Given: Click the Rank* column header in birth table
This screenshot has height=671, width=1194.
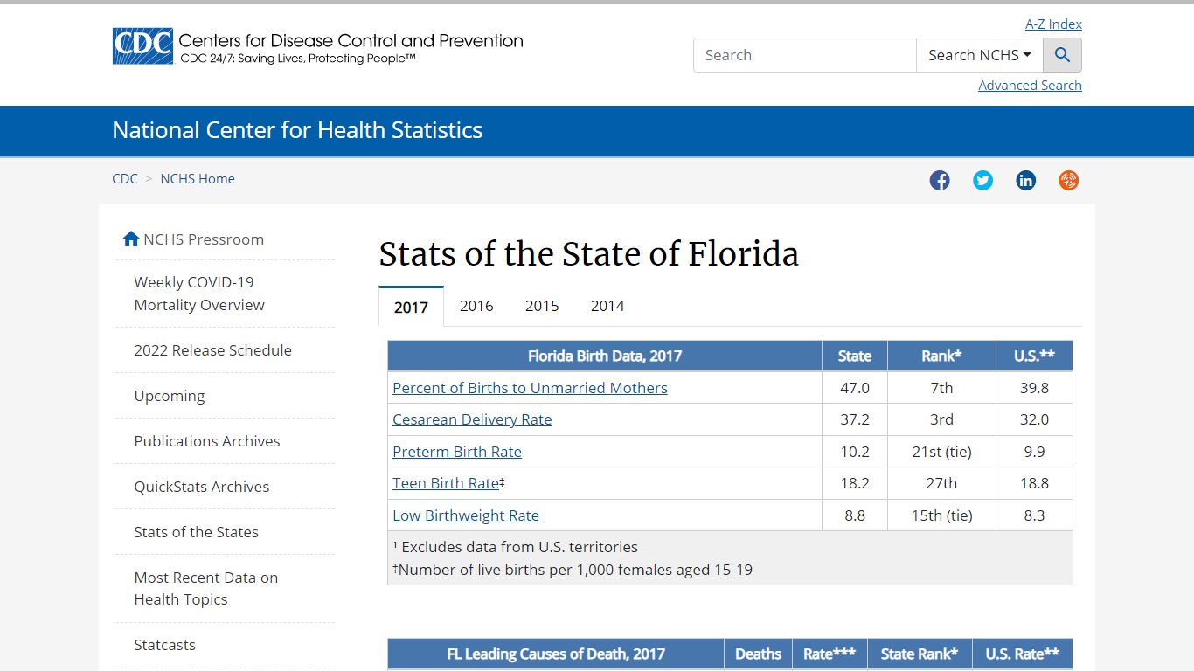Looking at the screenshot, I should (x=941, y=356).
